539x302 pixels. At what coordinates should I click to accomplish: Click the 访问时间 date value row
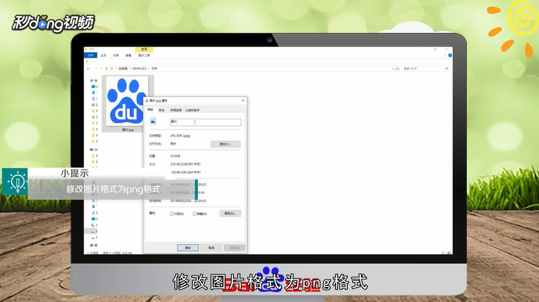click(188, 201)
